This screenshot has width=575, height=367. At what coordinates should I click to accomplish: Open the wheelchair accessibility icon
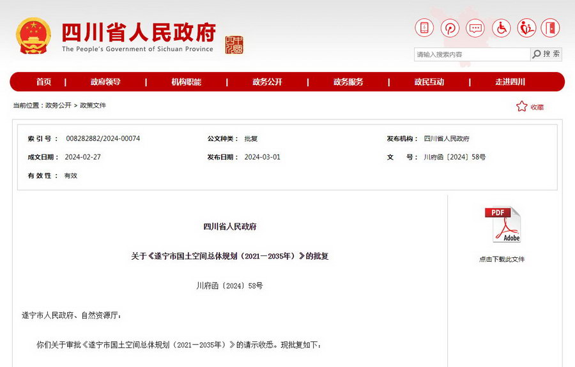coord(501,28)
